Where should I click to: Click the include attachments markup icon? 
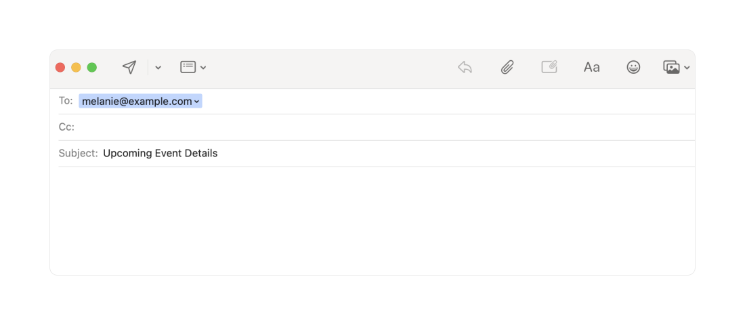(x=549, y=67)
